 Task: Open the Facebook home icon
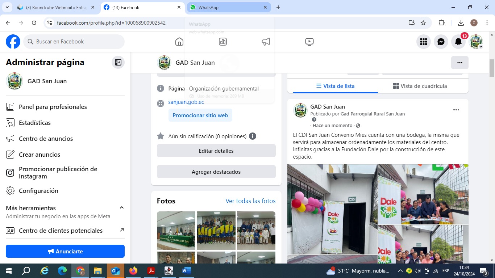tap(179, 42)
